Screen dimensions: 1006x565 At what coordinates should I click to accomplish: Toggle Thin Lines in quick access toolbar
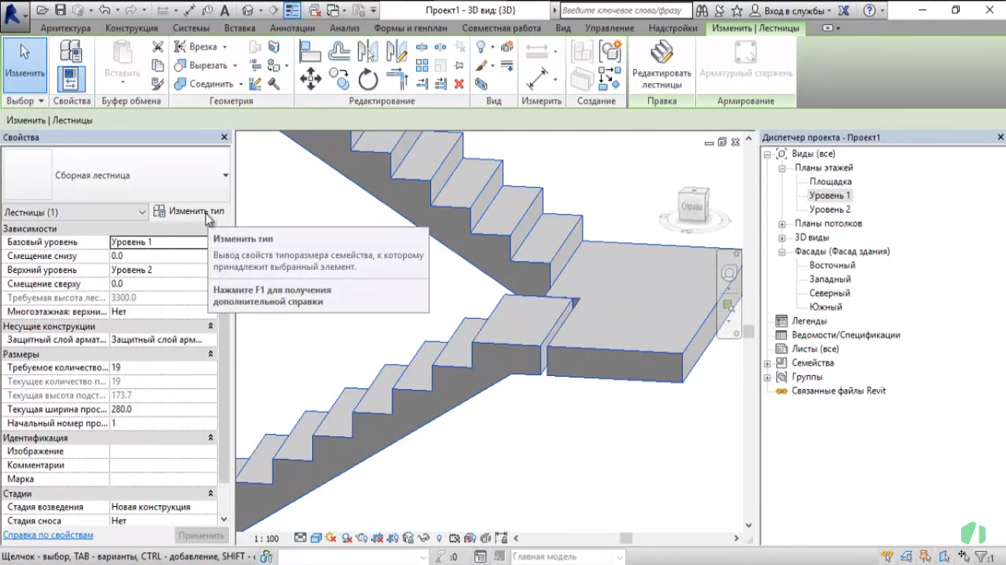[x=292, y=10]
